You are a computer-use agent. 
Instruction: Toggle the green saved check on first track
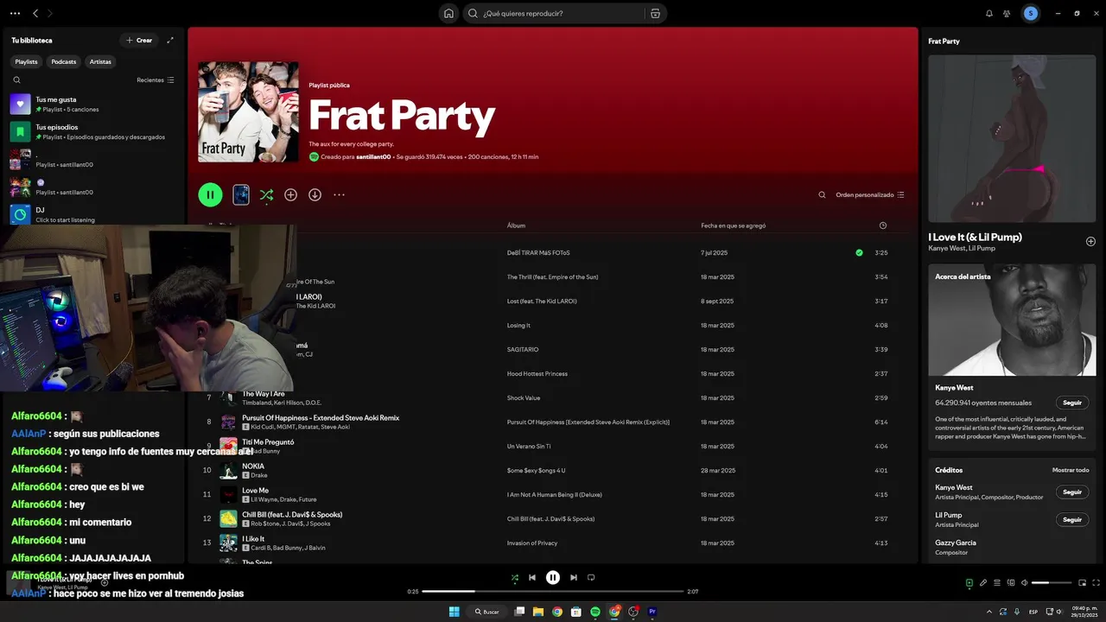859,252
